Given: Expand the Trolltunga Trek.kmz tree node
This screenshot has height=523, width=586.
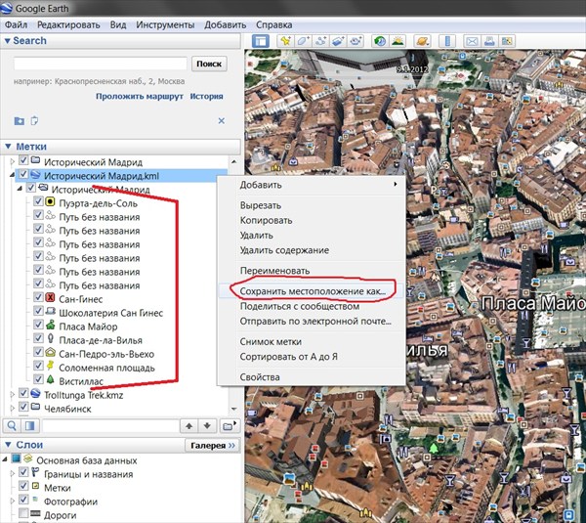Looking at the screenshot, I should click(13, 394).
